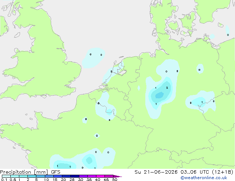Click the above-50 legend arrow tip
The height and width of the screenshot is (181, 235).
(x=118, y=176)
